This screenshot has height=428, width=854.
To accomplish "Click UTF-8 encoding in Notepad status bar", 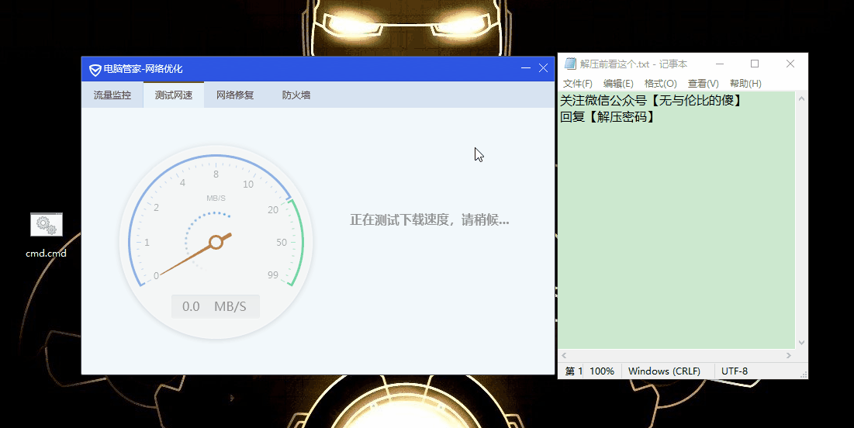I will [735, 371].
